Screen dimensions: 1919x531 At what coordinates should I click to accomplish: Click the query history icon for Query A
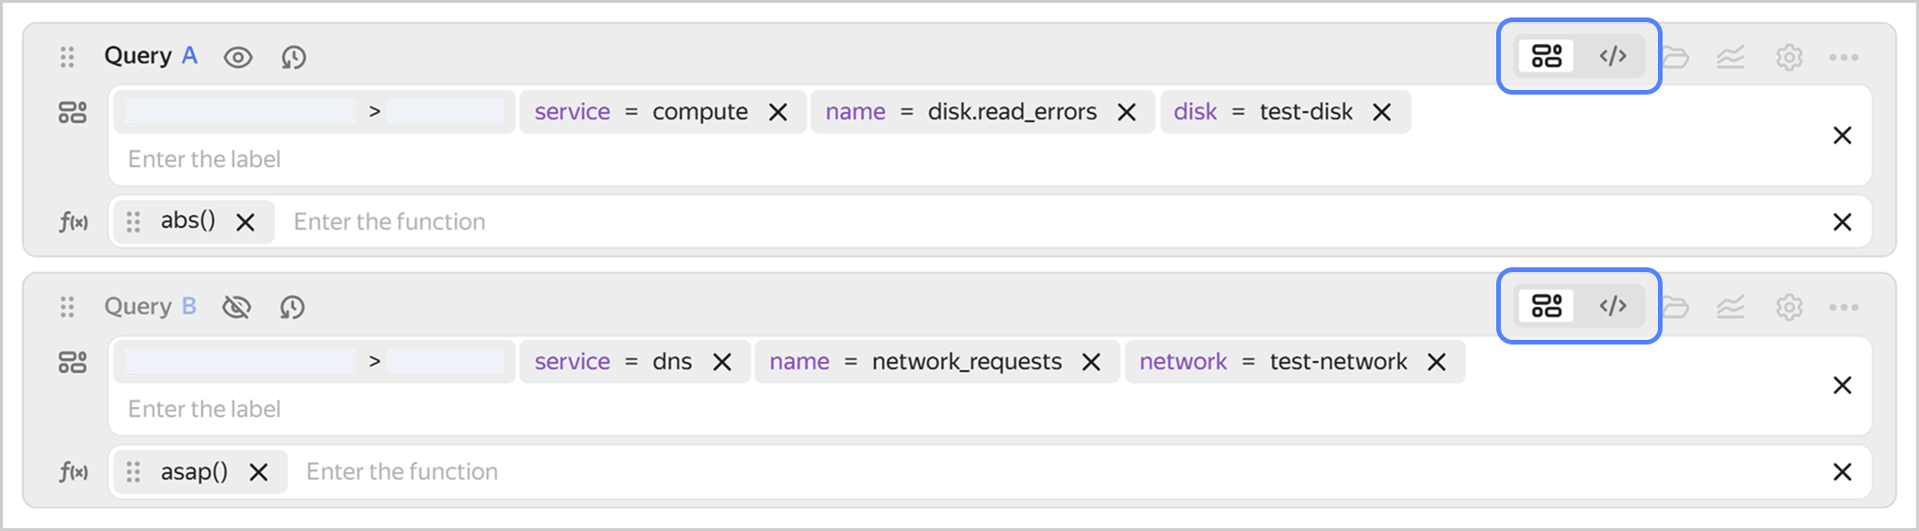pos(293,56)
